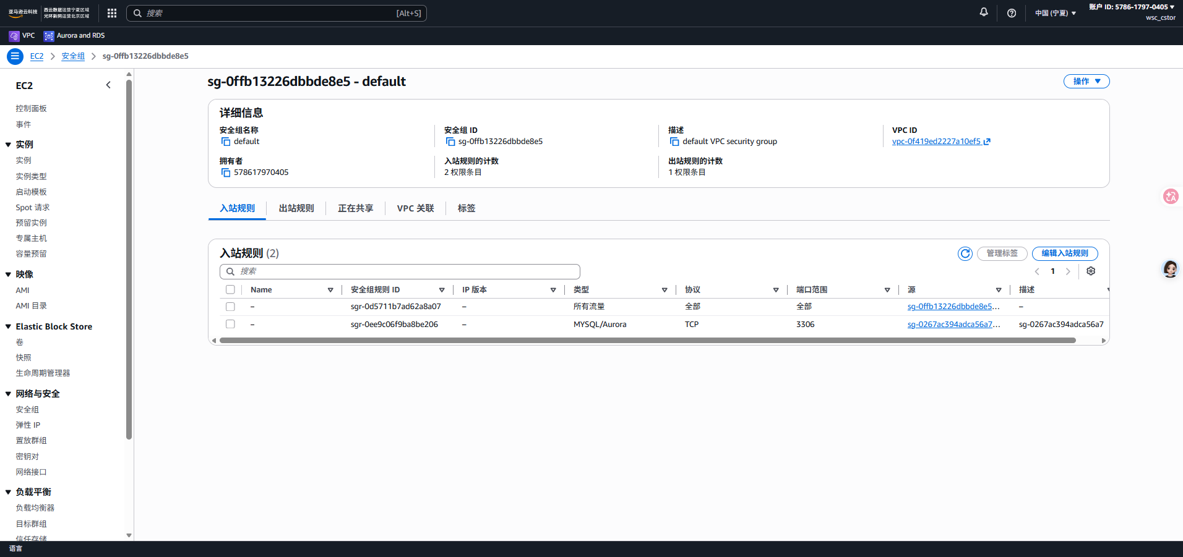Collapse the 实例 sidebar section
The width and height of the screenshot is (1183, 557).
tap(9, 145)
